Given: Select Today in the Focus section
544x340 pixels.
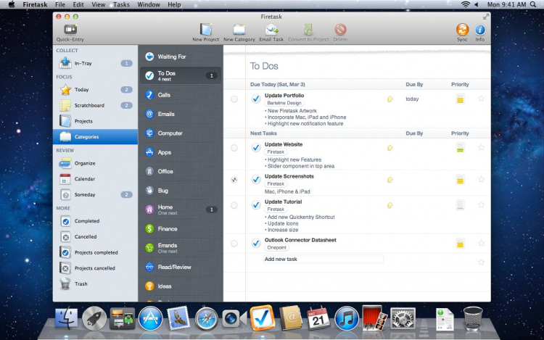Looking at the screenshot, I should point(96,89).
